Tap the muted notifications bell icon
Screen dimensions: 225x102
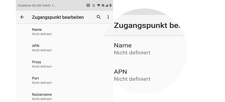(x=94, y=5)
